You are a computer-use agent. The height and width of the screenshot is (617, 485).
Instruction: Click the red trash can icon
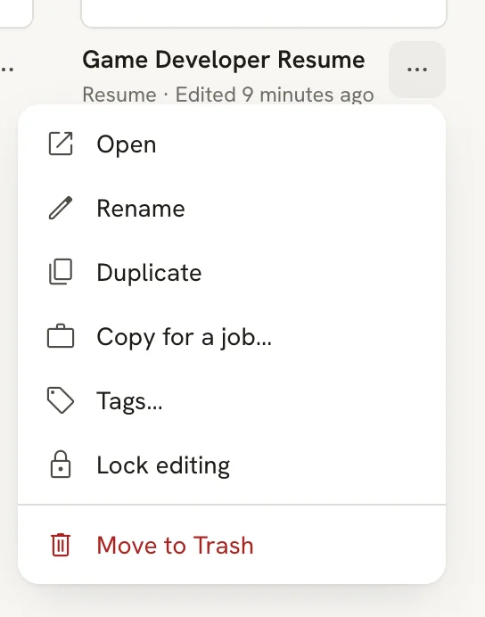(61, 545)
